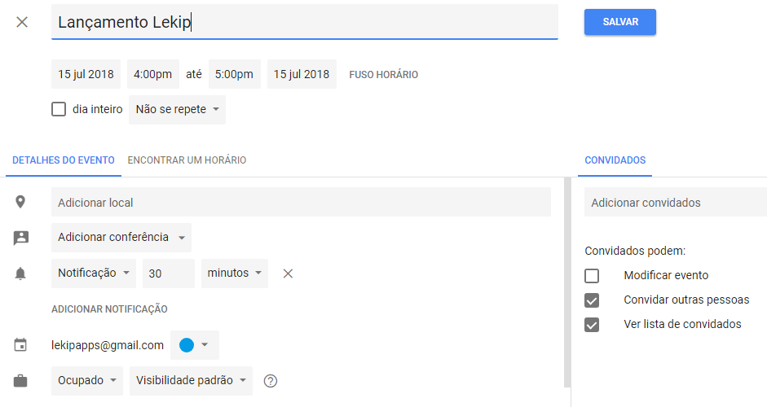This screenshot has width=767, height=407.
Task: Enable the dia inteiro checkbox
Action: [59, 109]
